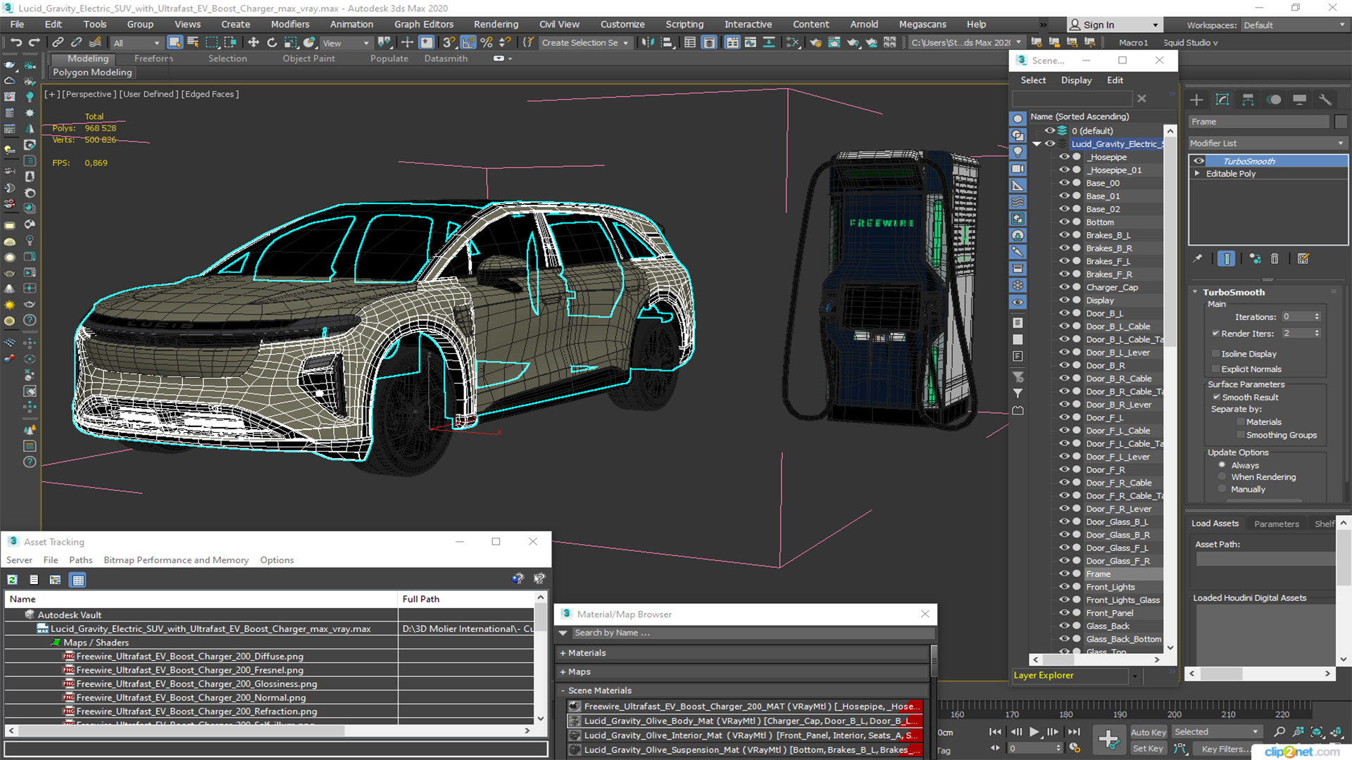Open the Workspaces Default dropdown
Viewport: 1352px width, 760px height.
point(1294,25)
